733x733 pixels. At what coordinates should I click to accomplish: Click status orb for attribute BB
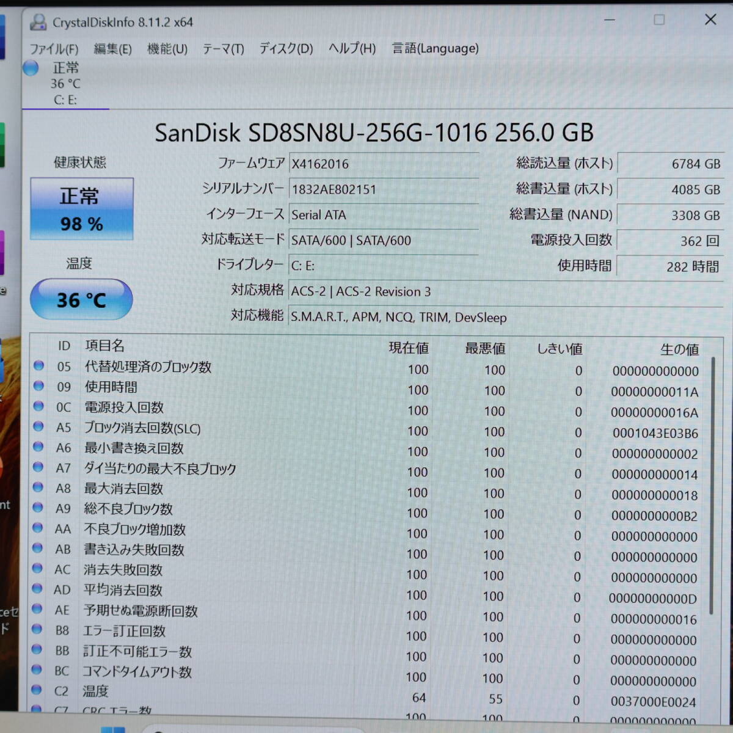pos(37,649)
